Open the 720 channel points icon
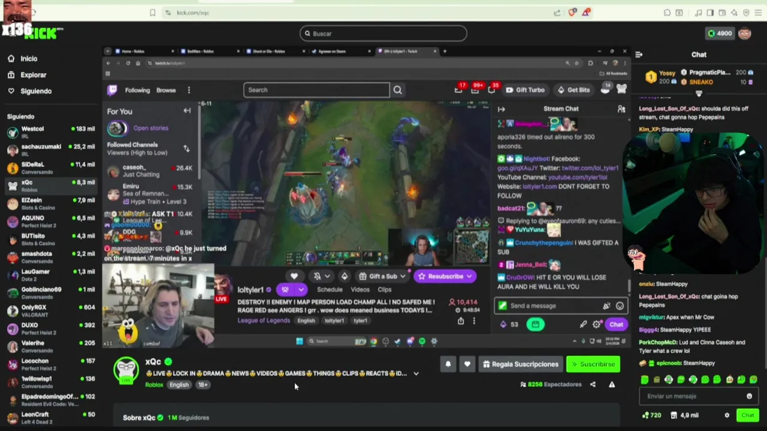The width and height of the screenshot is (767, 431). [651, 415]
